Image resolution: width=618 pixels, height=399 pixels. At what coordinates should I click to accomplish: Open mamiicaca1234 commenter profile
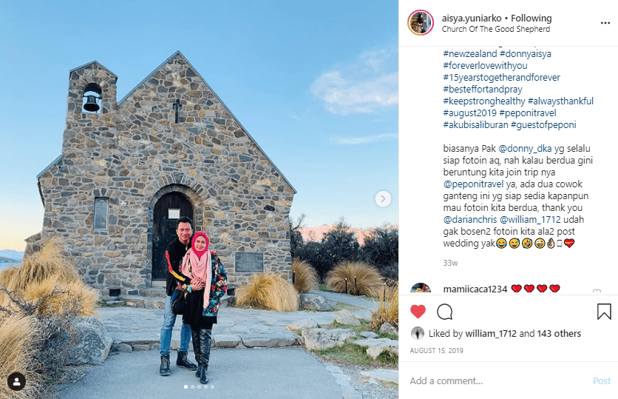coord(475,289)
